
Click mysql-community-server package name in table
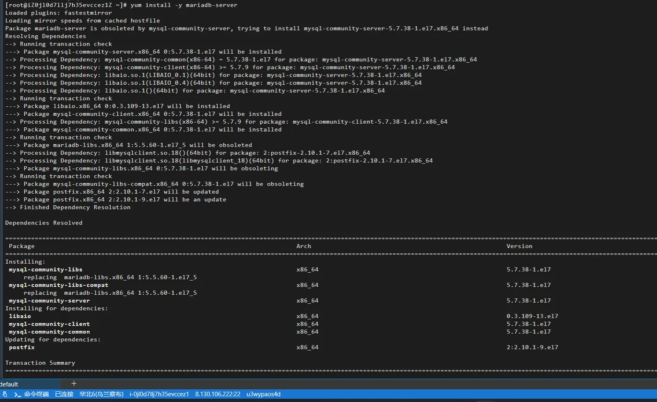point(49,300)
